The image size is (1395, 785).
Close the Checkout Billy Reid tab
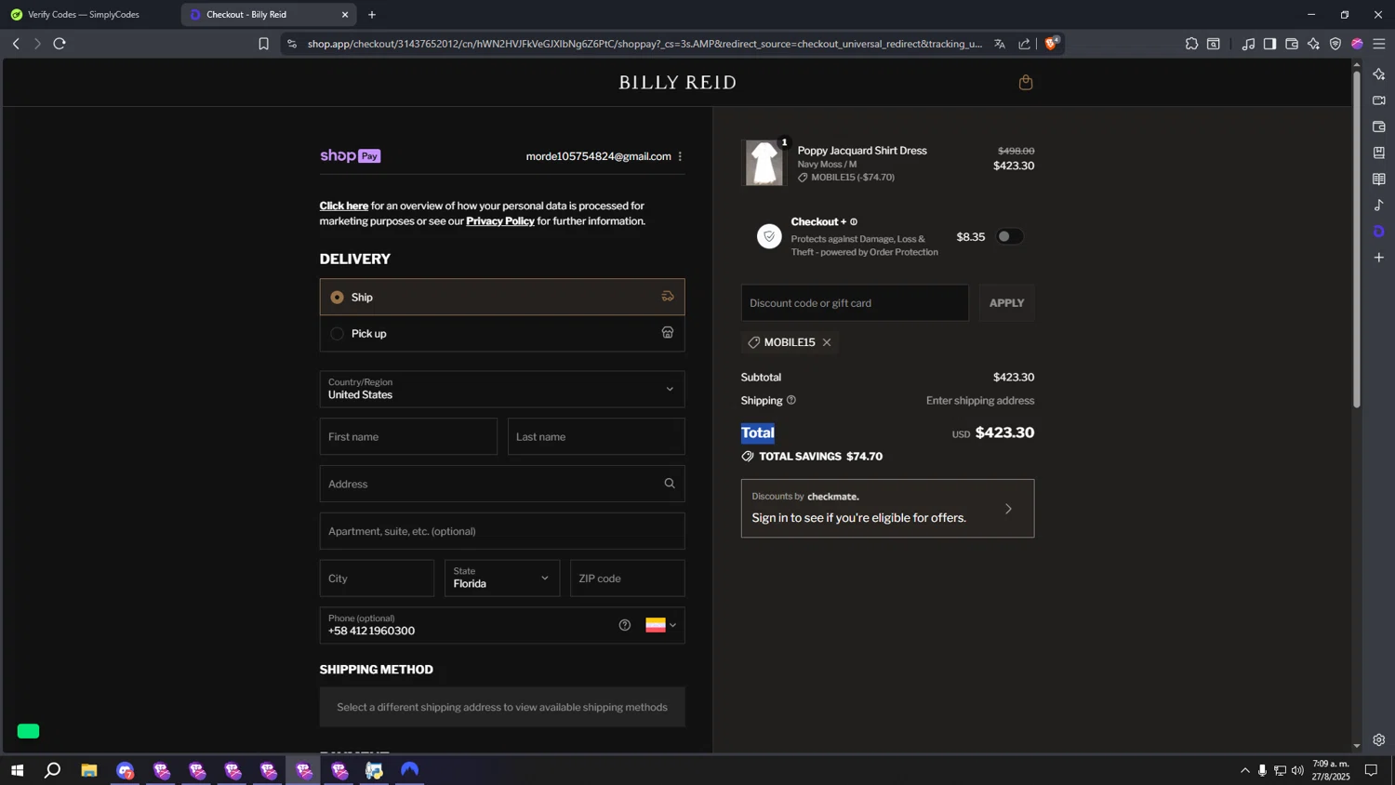tap(345, 14)
